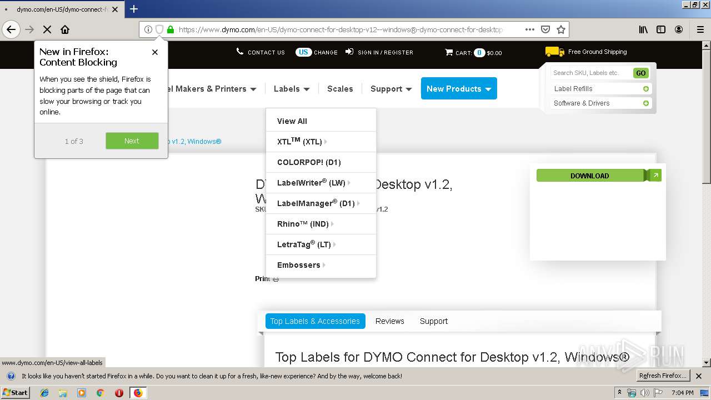Click Next in the Firefox tour
This screenshot has height=400, width=711.
click(132, 141)
